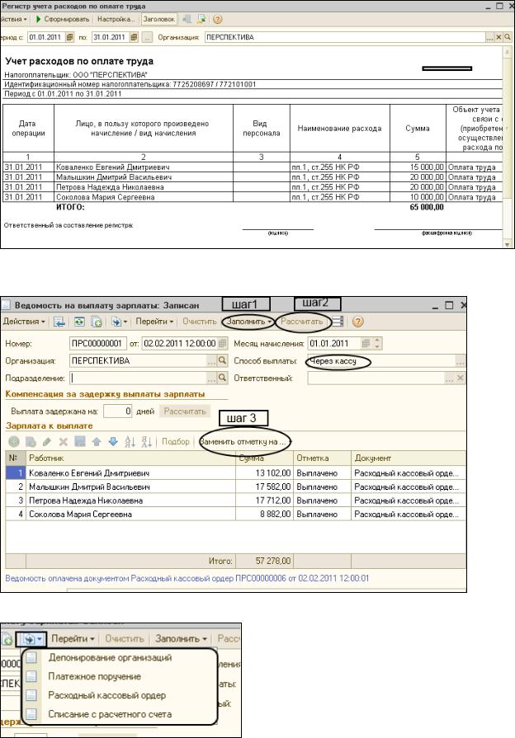Click the print icon after the Заголовок button
Viewport: 515px width, 738px height.
[187, 19]
